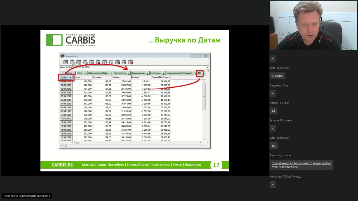This screenshot has width=358, height=201.
Task: Maximize the Расход блюд window
Action: pos(199,56)
